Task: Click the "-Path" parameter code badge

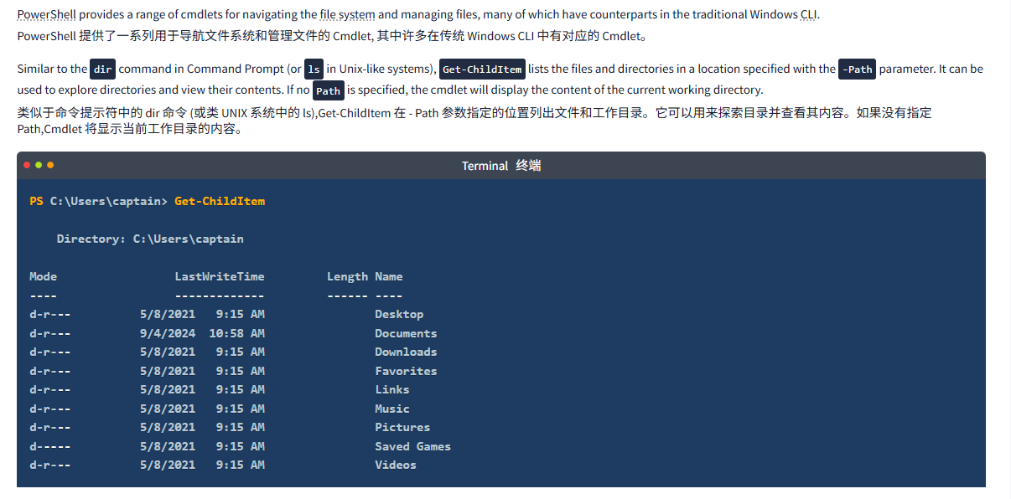Action: pyautogui.click(x=857, y=69)
